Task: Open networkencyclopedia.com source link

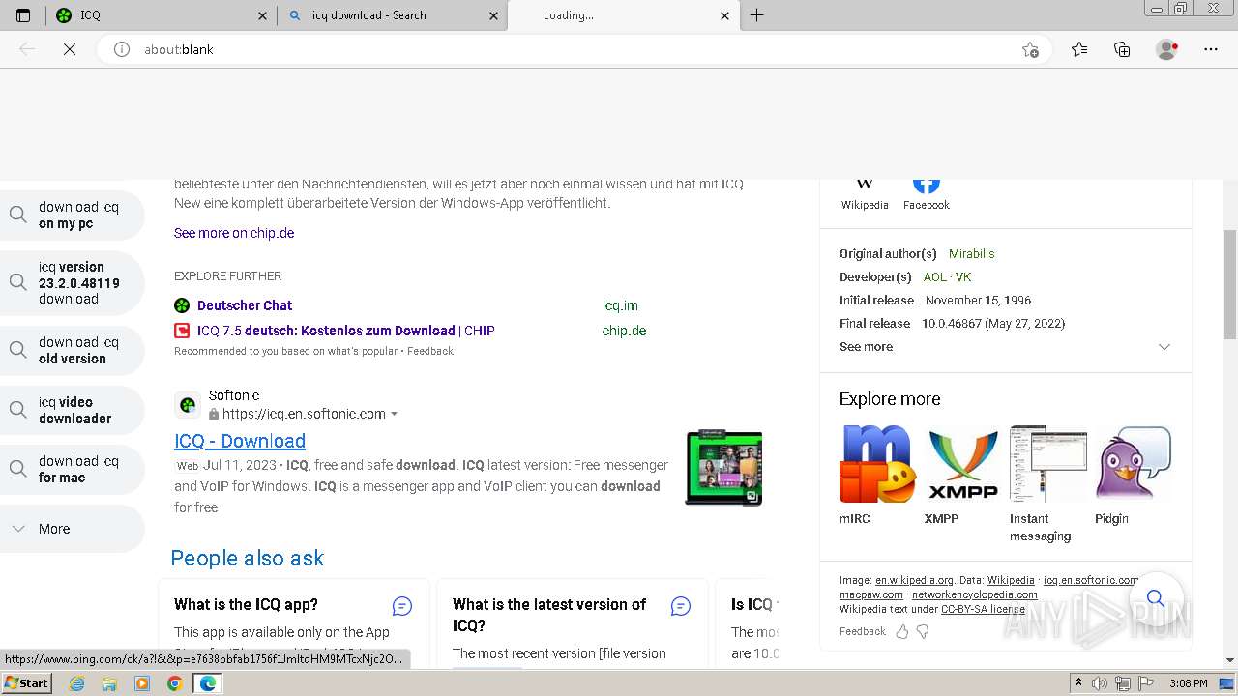Action: pyautogui.click(x=975, y=595)
